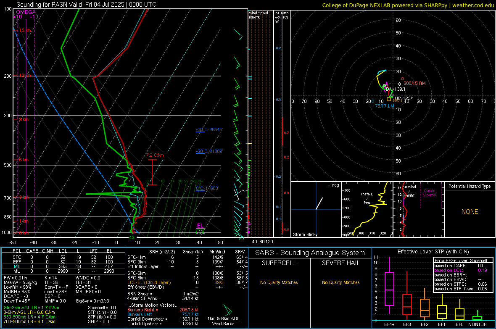This screenshot has height=329, width=496.
Task: Click the 'Wind Speed (knots)' panel header
Action: tap(259, 15)
